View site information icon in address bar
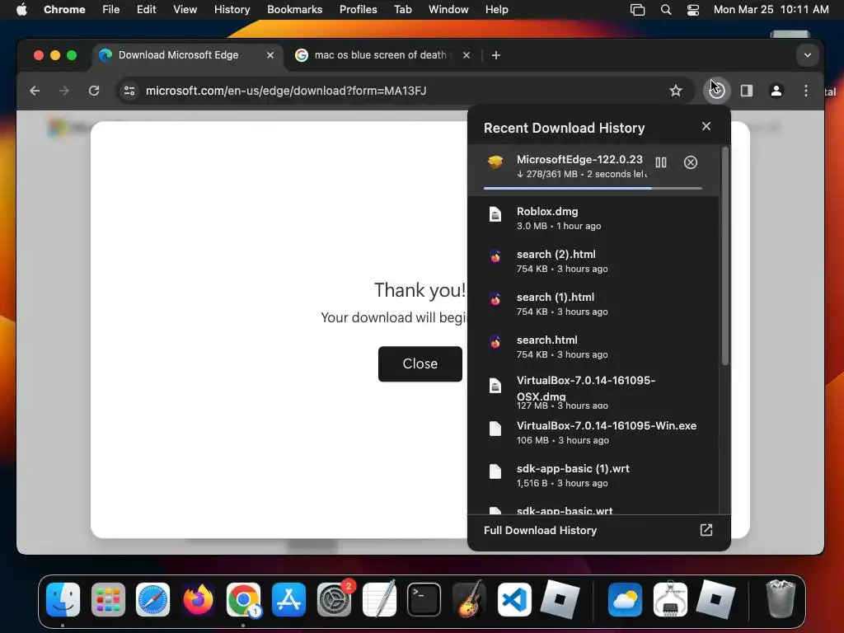Viewport: 844px width, 633px height. pos(129,91)
